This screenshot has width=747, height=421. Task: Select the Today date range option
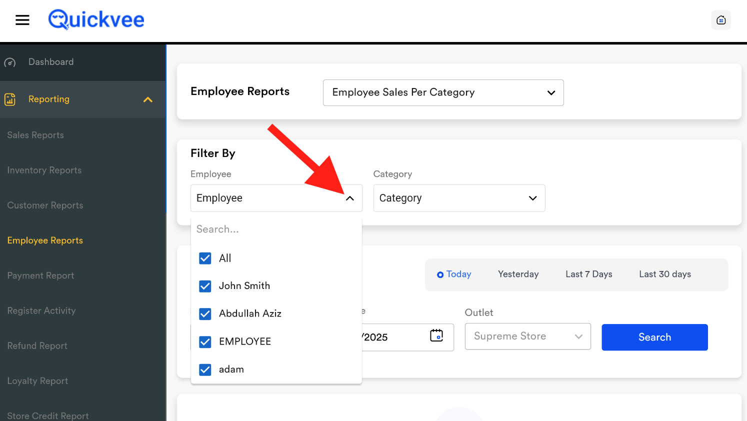pyautogui.click(x=454, y=274)
